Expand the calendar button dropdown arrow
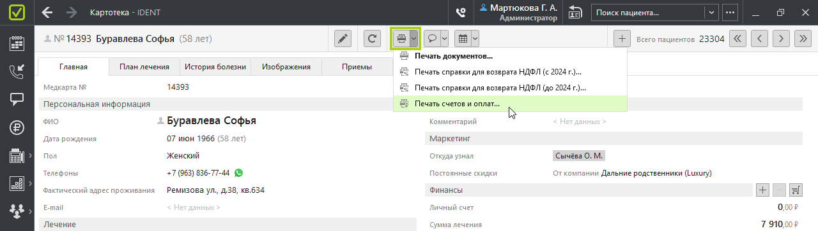 click(475, 39)
